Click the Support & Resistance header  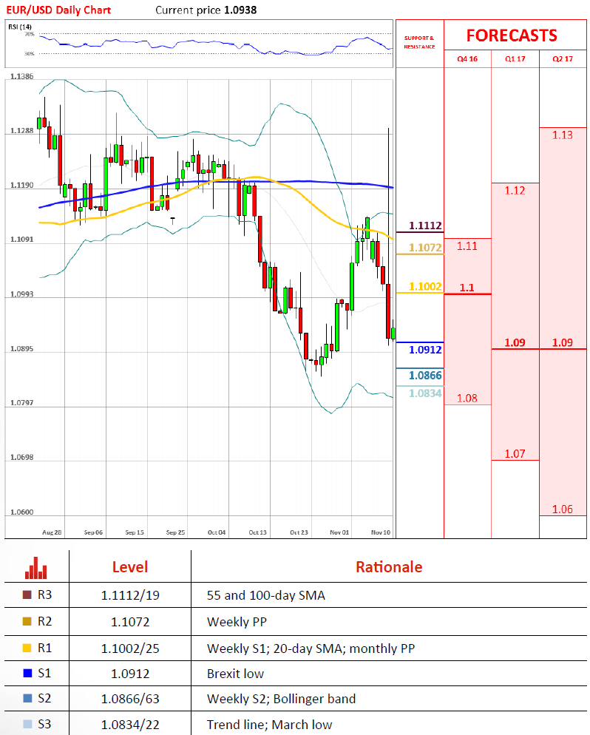(419, 42)
